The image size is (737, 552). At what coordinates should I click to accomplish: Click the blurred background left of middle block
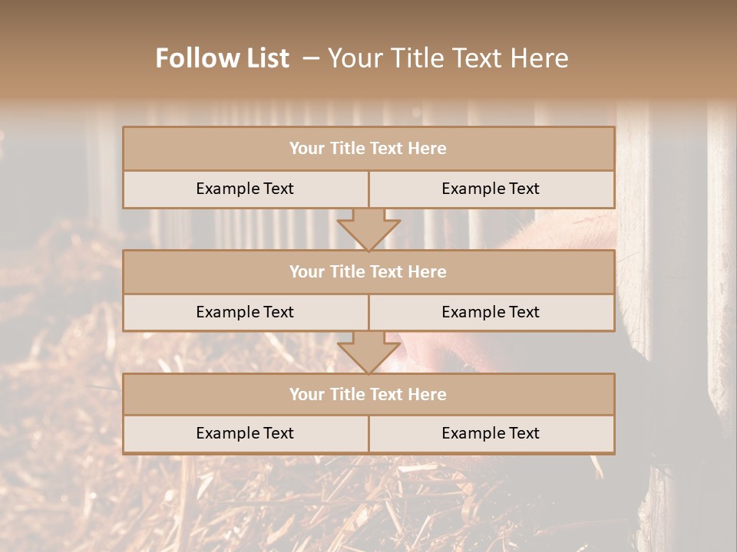[61, 291]
